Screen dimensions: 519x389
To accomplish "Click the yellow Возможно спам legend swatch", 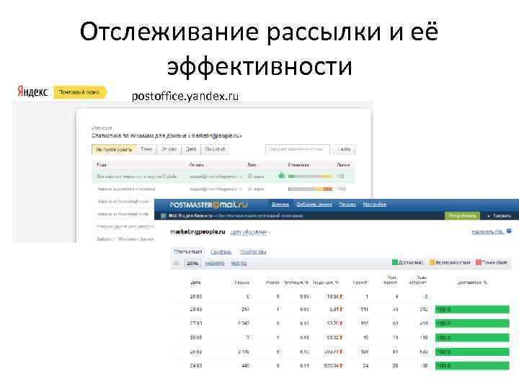I will pyautogui.click(x=432, y=262).
